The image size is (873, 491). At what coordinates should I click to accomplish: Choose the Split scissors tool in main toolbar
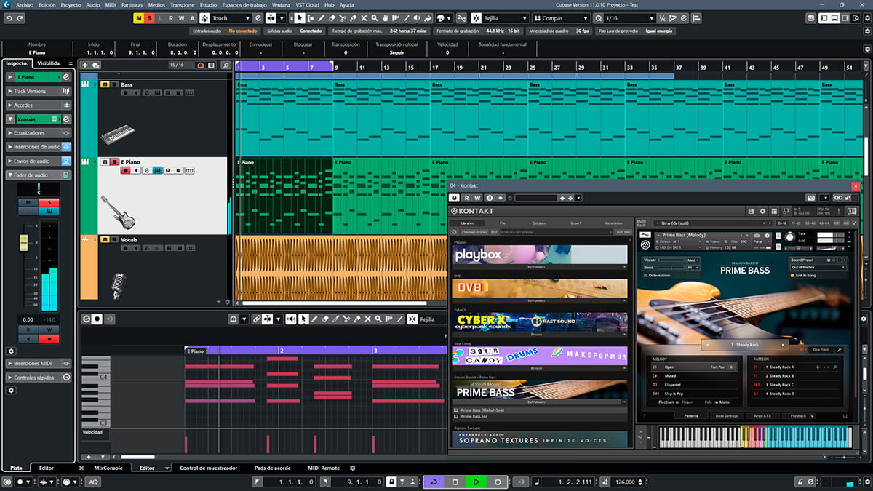click(344, 18)
